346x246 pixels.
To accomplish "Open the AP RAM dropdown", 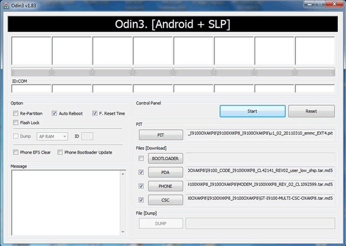I will (x=52, y=136).
